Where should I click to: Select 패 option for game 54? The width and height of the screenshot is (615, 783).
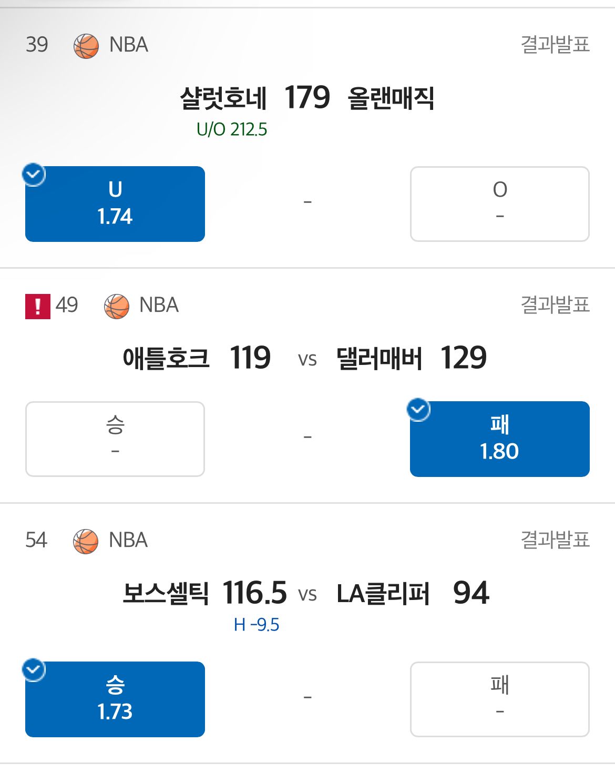pyautogui.click(x=499, y=699)
